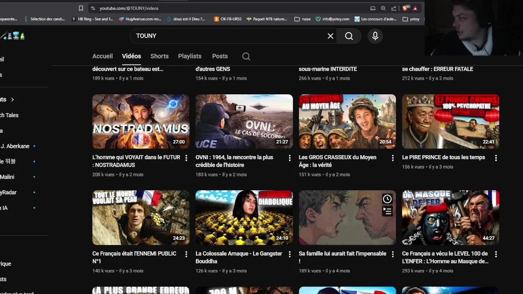
Task: Open the HugAvenue.com res... bookmark
Action: 140,19
